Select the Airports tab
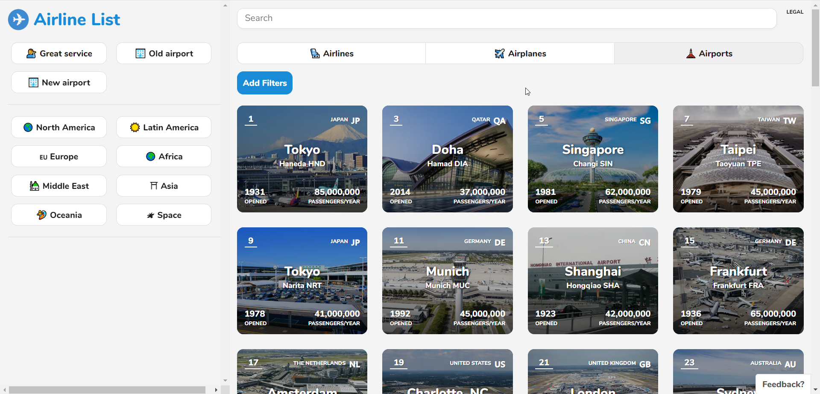Image resolution: width=820 pixels, height=394 pixels. click(x=709, y=53)
